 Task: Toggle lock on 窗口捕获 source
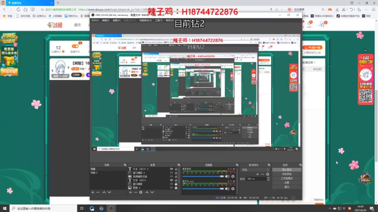[x=176, y=184]
